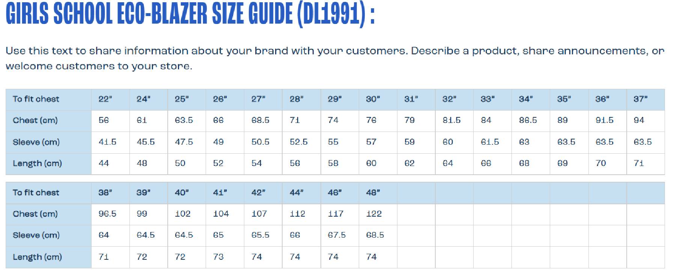The height and width of the screenshot is (271, 674).
Task: Select the 67.5 sleeve measurement cell
Action: (x=337, y=235)
